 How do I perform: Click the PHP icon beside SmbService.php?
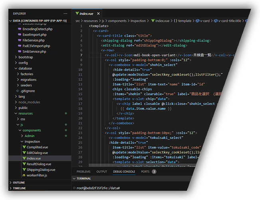point(20,52)
